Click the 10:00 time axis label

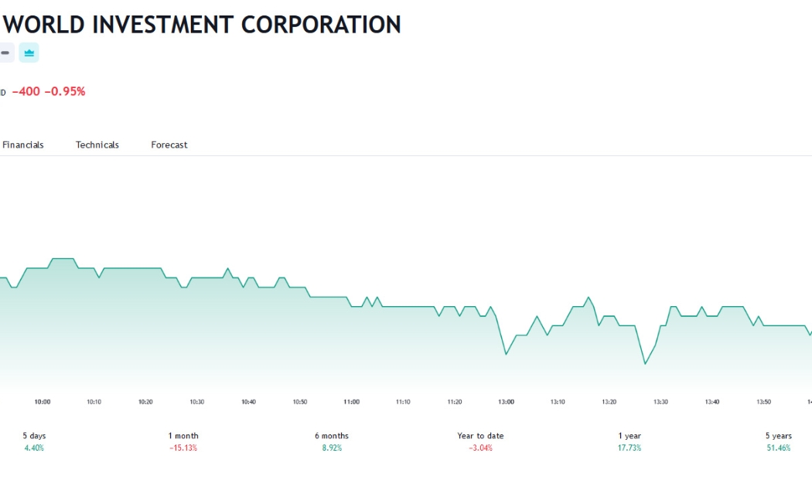(43, 402)
